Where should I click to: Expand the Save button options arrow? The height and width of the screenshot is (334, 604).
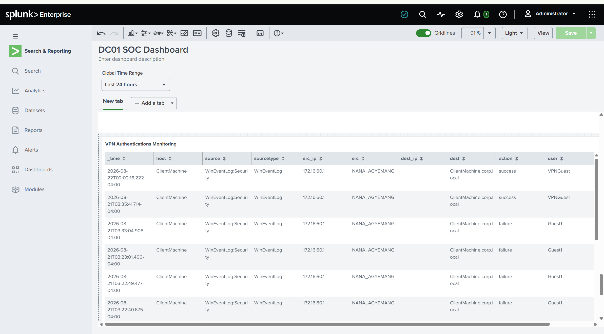pos(591,33)
